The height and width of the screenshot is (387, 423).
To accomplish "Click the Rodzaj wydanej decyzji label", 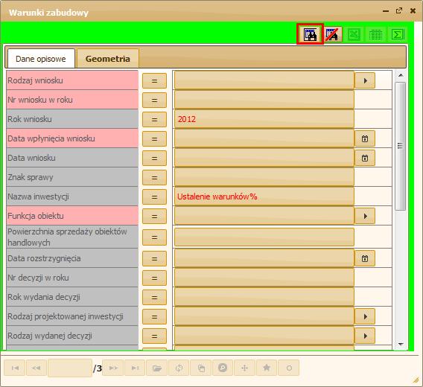I will pos(50,336).
